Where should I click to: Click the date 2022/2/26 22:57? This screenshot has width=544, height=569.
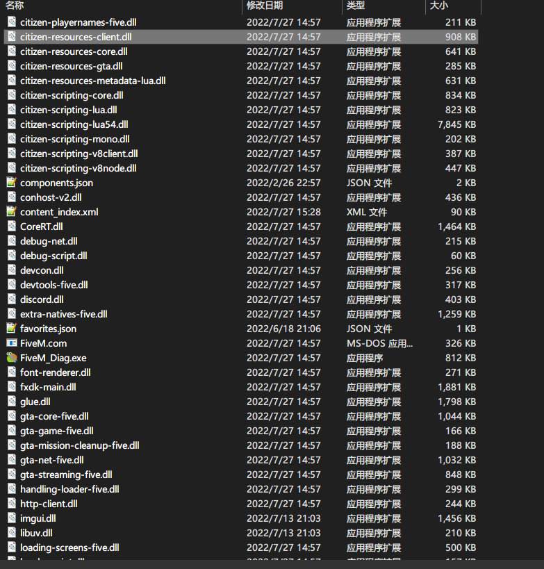coord(283,183)
